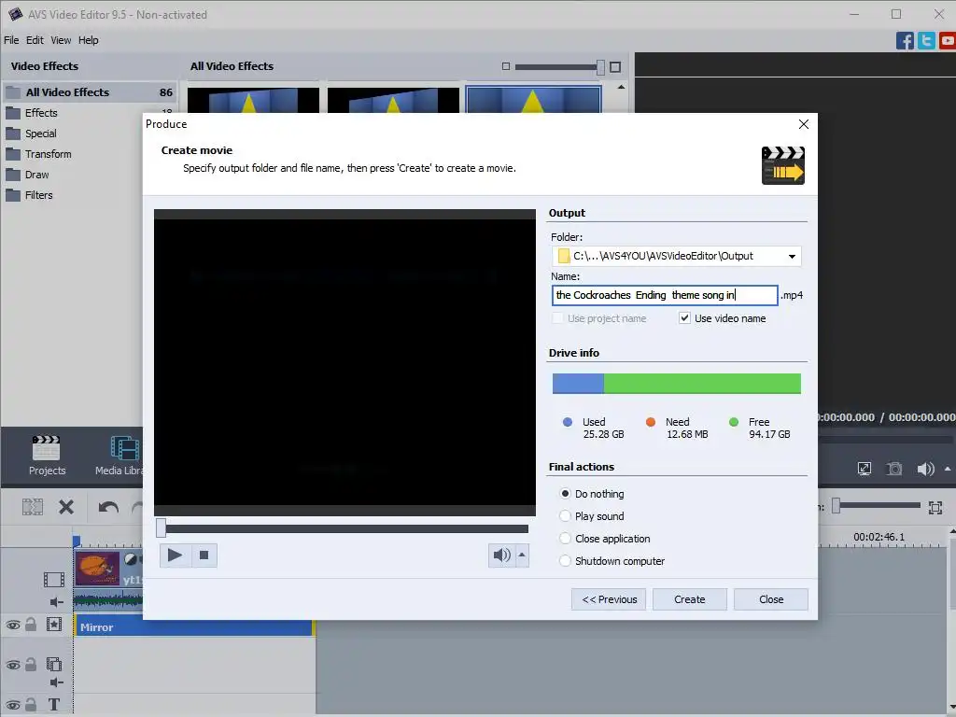Adjust the effects thumbnail size slider

tap(600, 66)
